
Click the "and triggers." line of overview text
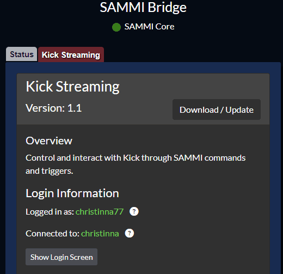[50, 171]
